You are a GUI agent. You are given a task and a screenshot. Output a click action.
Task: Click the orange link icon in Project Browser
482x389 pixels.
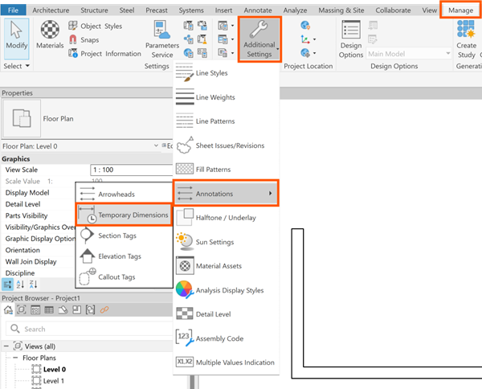tap(104, 309)
